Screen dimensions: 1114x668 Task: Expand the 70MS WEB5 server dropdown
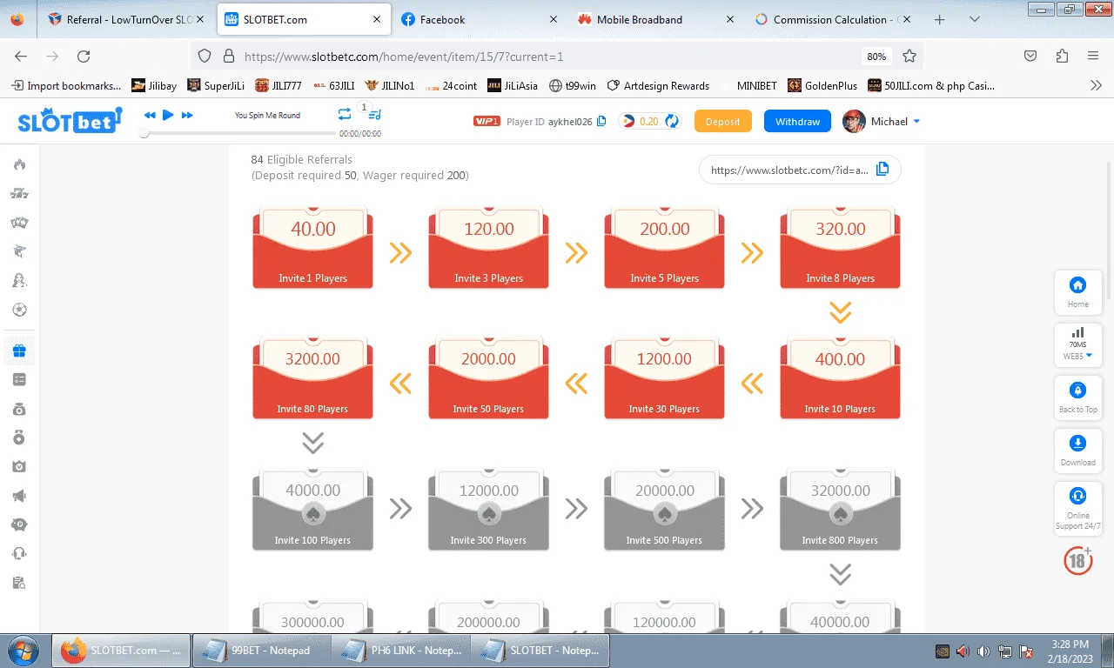(x=1078, y=344)
